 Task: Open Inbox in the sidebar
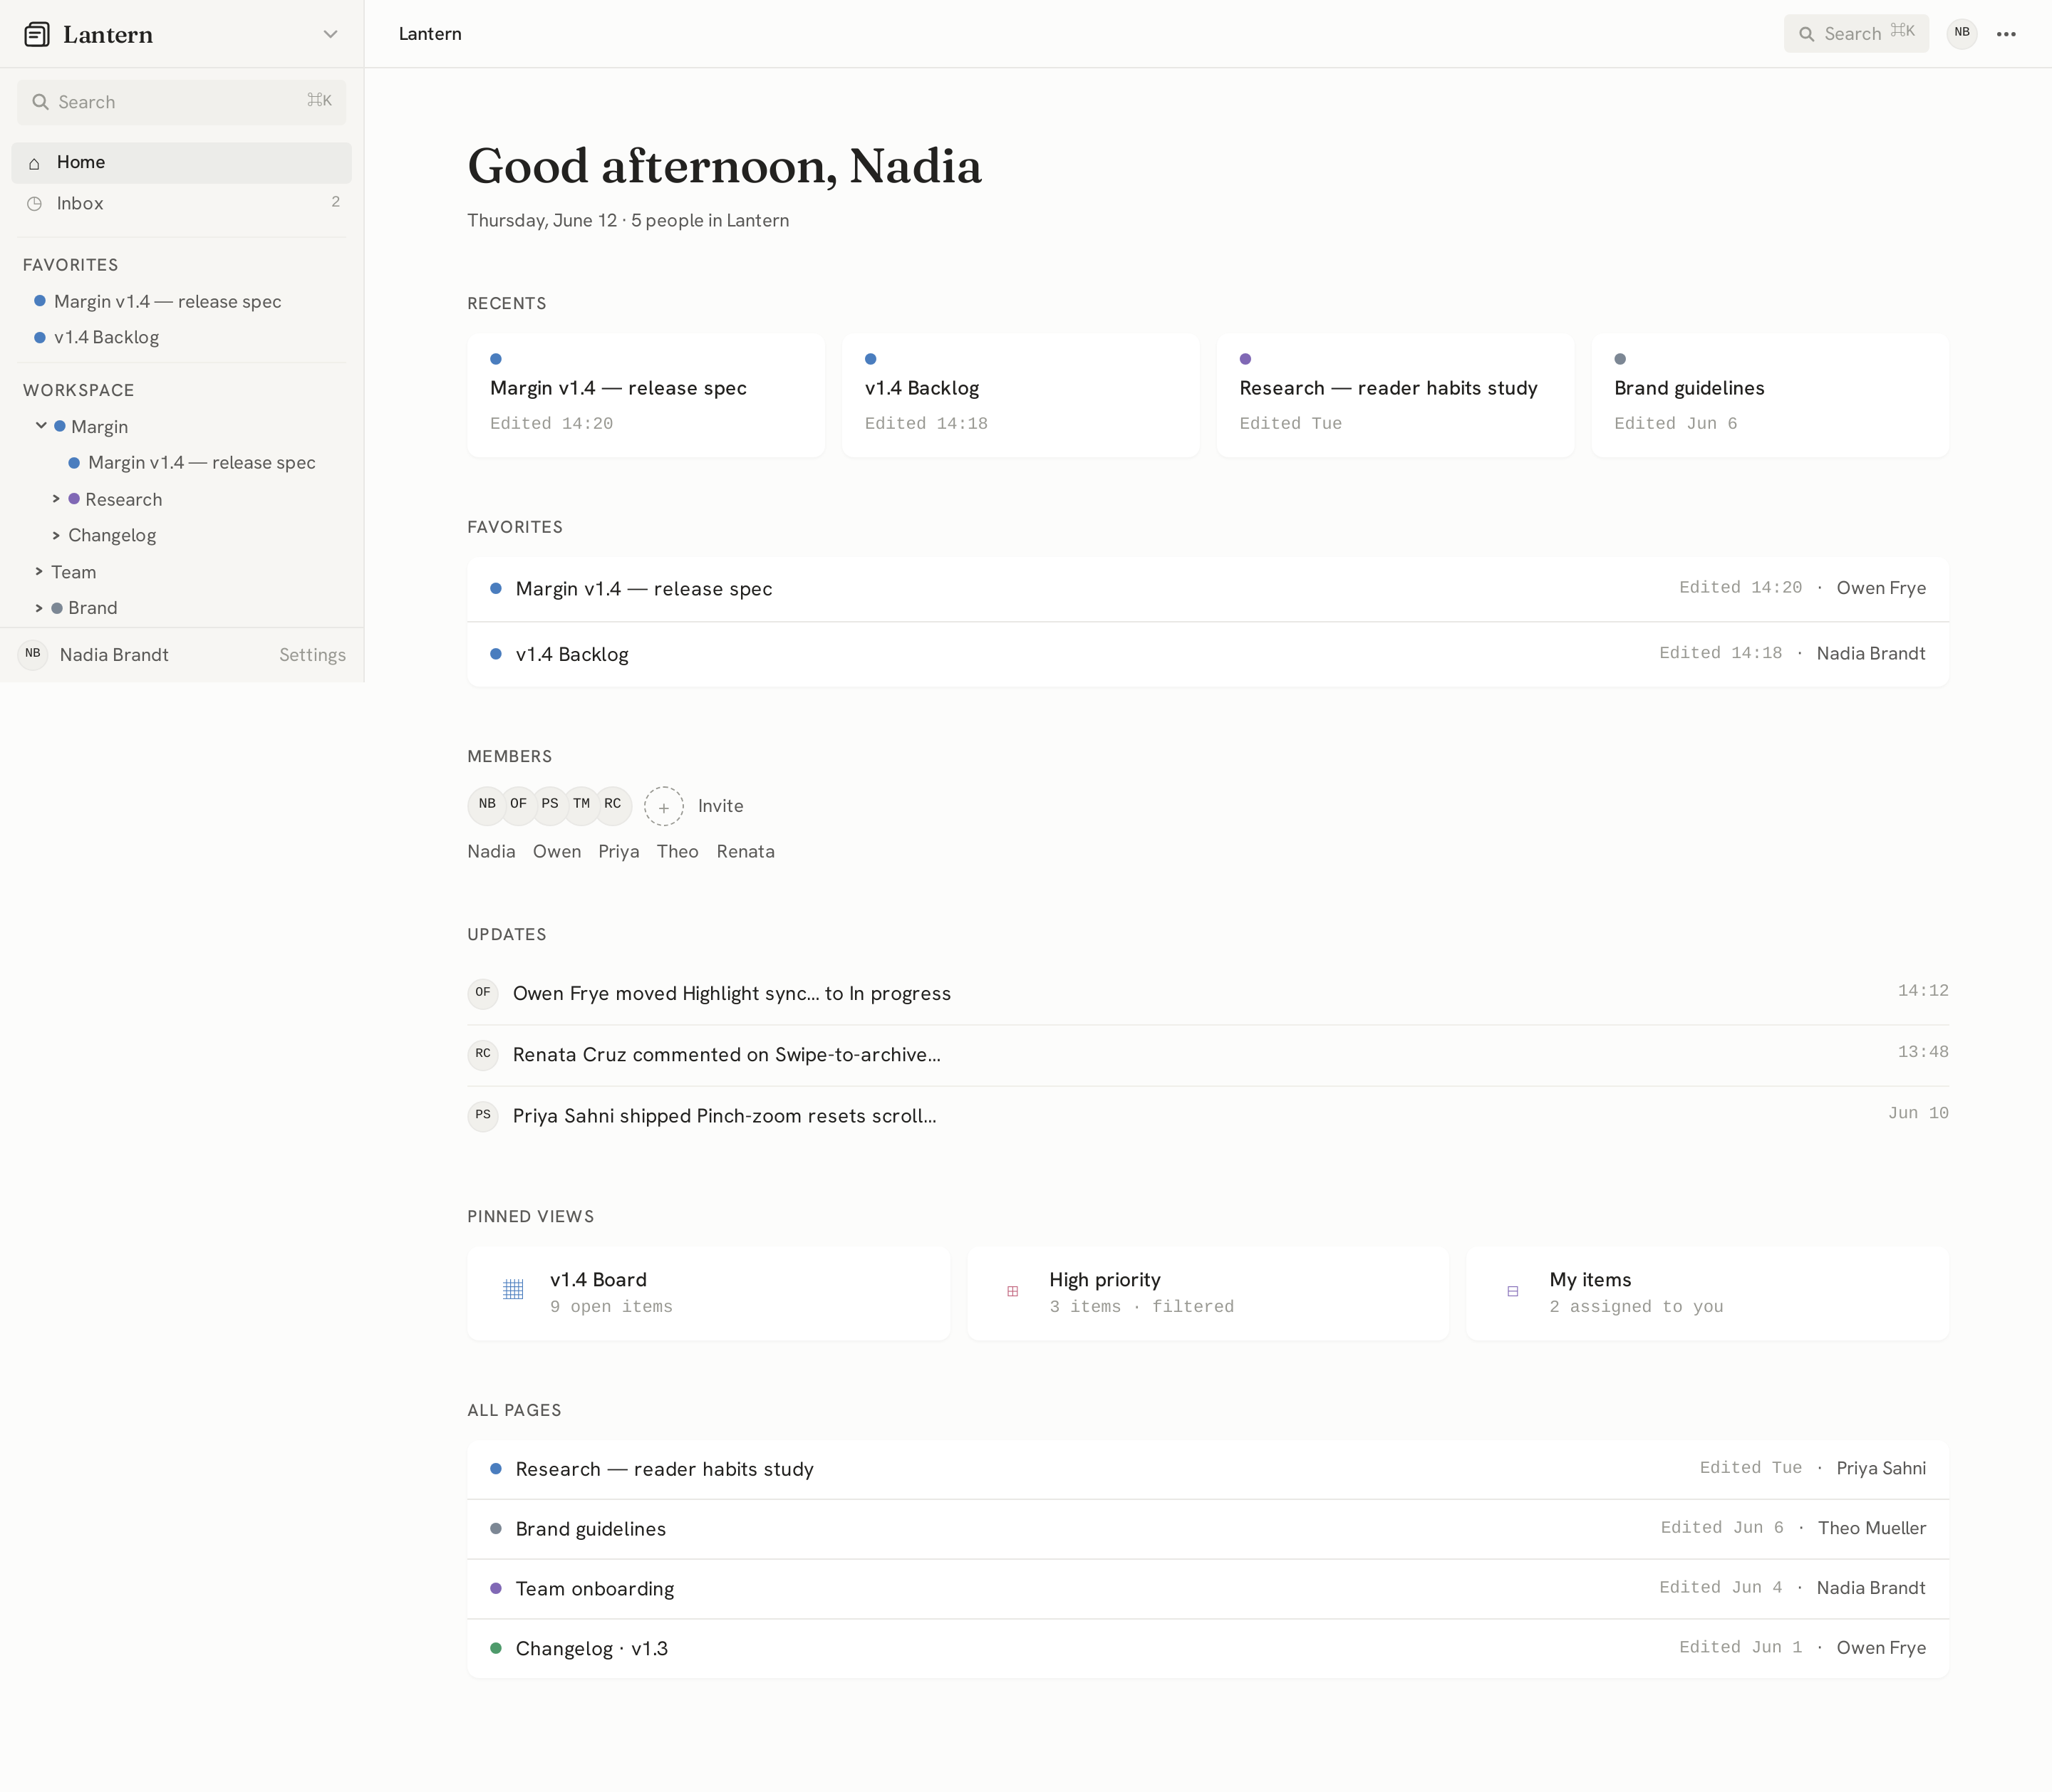tap(181, 203)
